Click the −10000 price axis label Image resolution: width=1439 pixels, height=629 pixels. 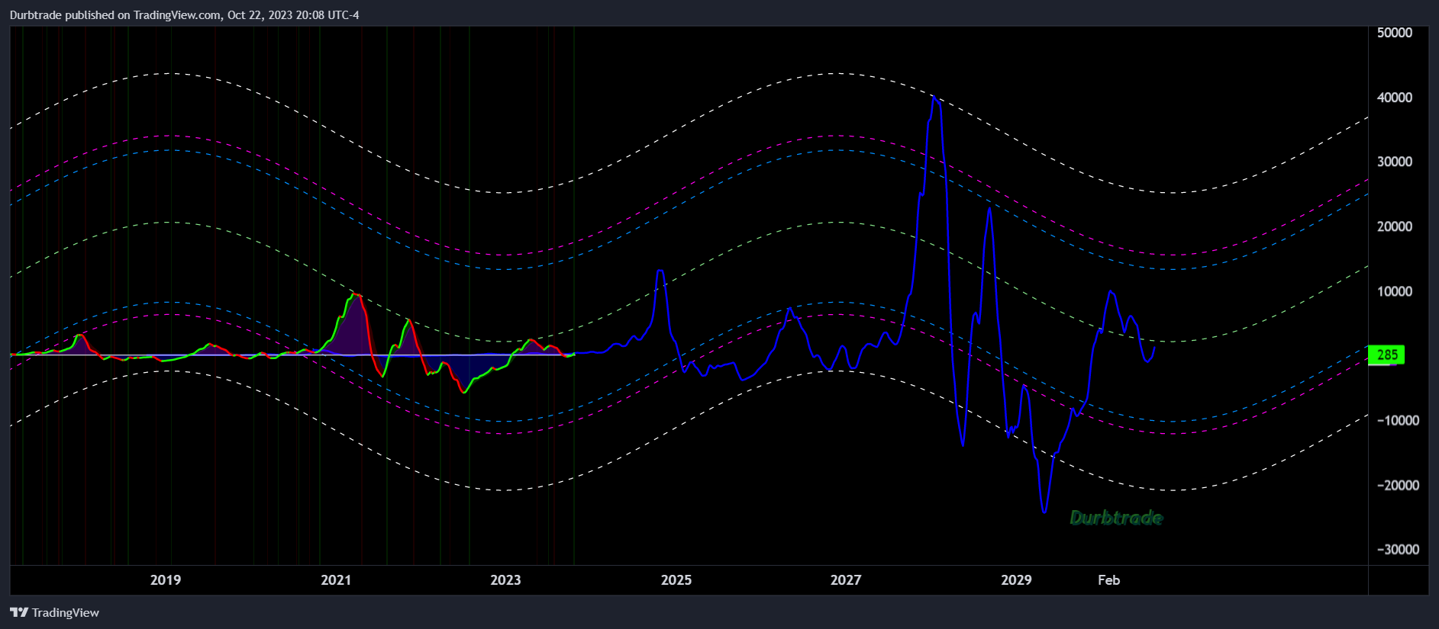(1398, 420)
